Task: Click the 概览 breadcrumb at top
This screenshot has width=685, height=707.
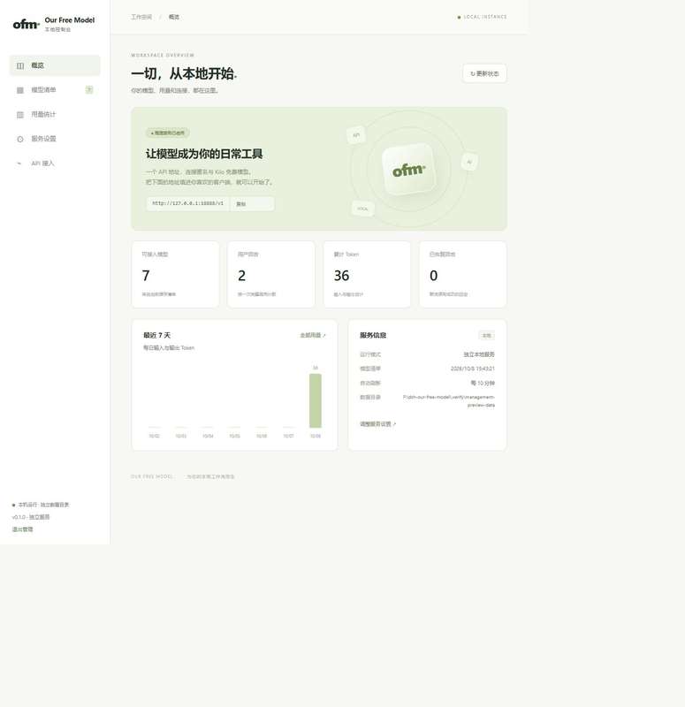Action: tap(174, 17)
